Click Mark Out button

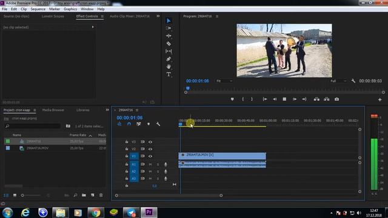pyautogui.click(x=252, y=99)
